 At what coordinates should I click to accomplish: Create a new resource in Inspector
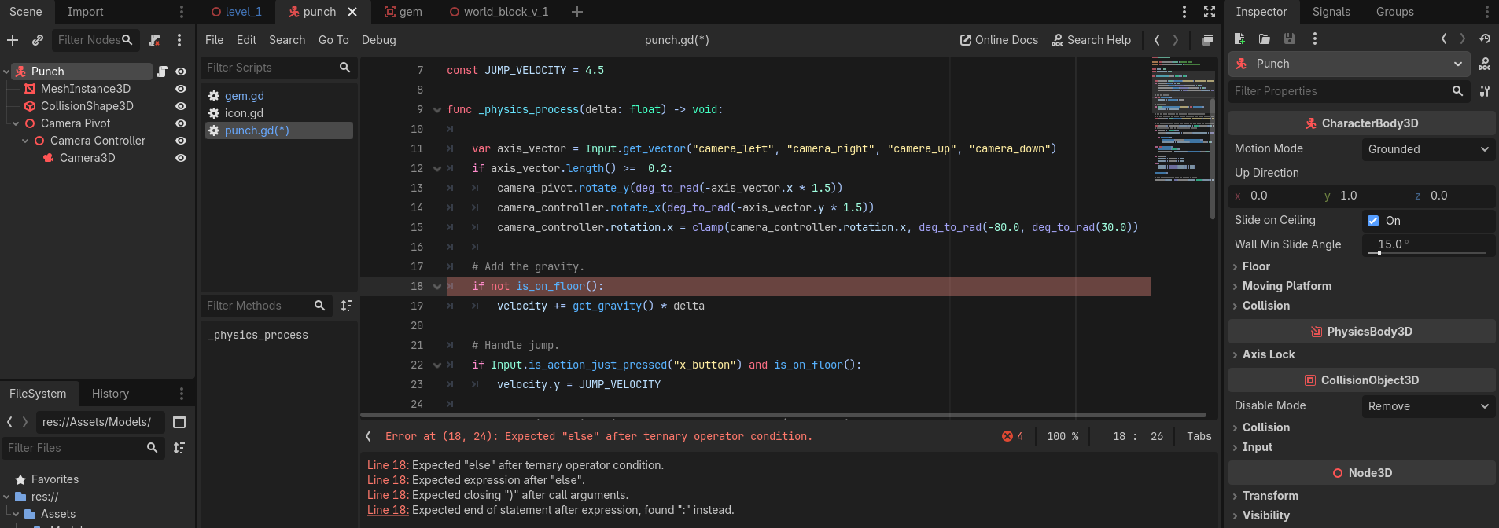1240,38
